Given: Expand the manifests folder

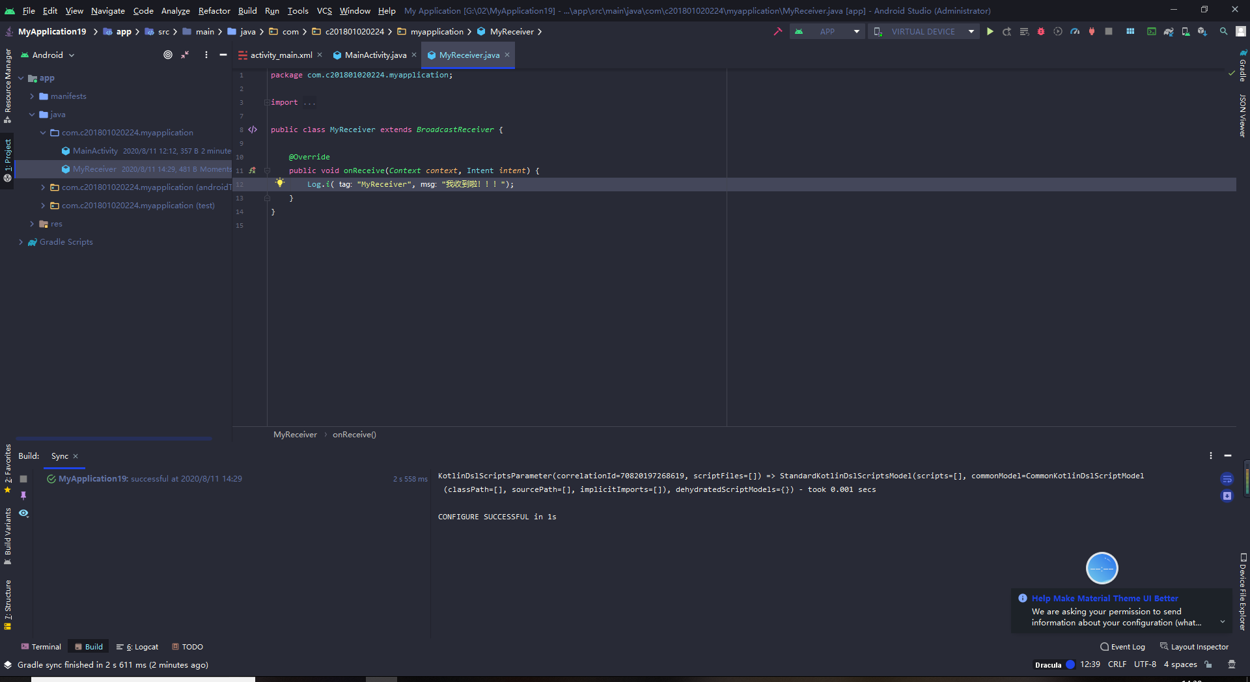Looking at the screenshot, I should [32, 96].
